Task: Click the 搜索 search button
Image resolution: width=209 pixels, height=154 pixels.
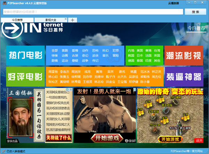Action: 195,12
